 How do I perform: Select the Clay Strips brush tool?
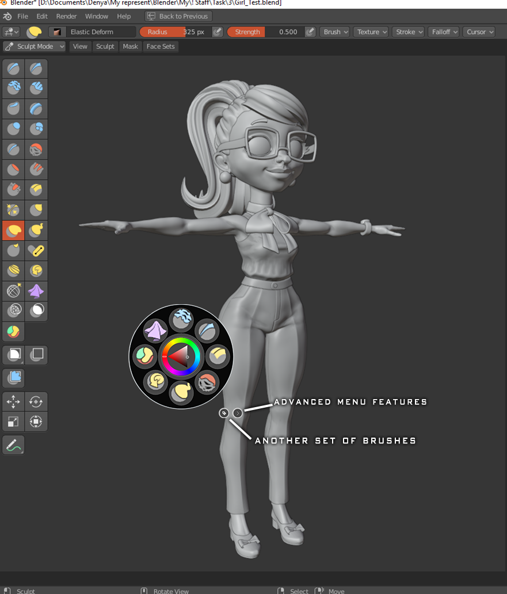pyautogui.click(x=36, y=88)
